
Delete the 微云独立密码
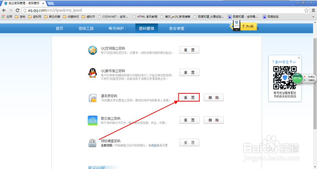point(214,120)
